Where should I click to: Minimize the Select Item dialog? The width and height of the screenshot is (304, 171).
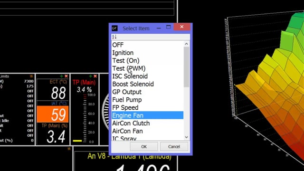(159, 28)
